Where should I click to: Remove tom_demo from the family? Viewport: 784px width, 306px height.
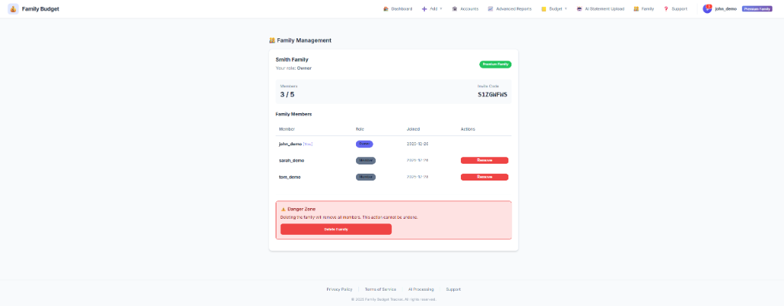tap(484, 177)
